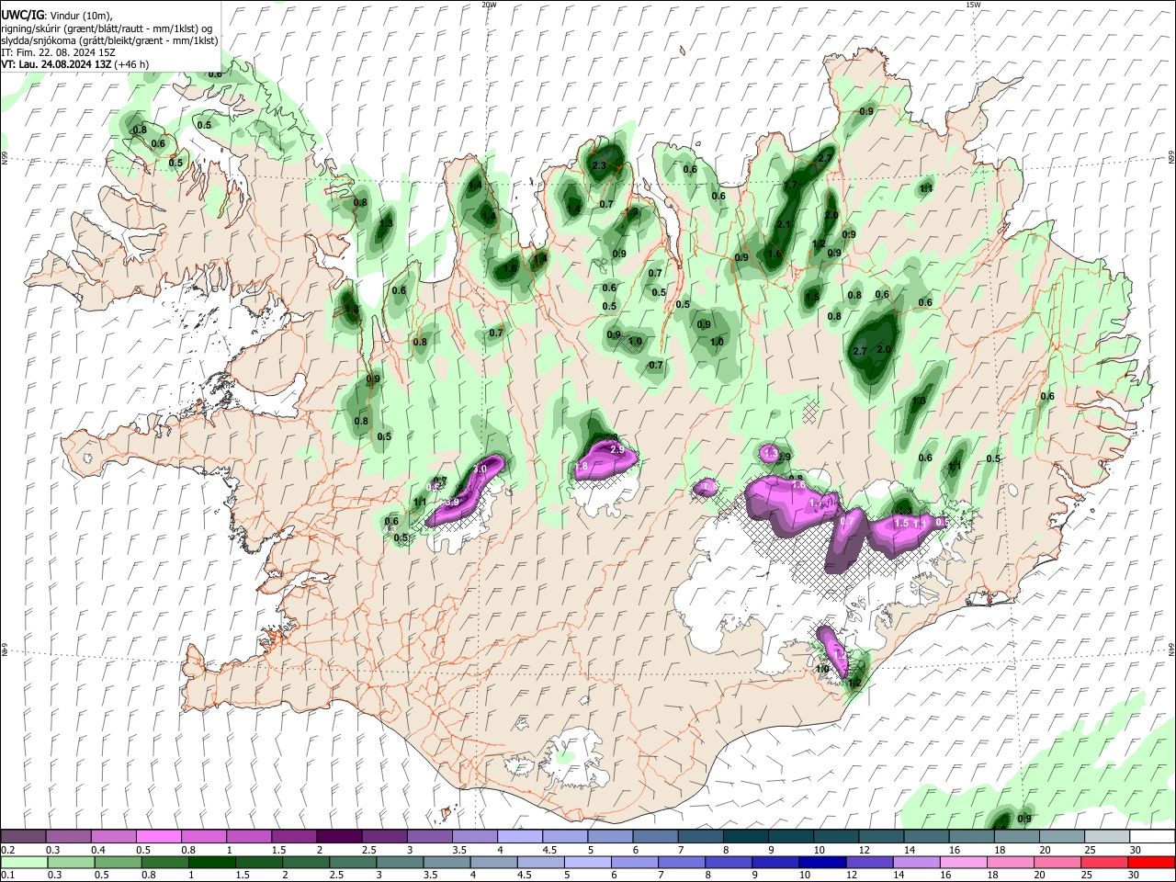Click the bright pink 0.5 swatch on snow scale

point(158,837)
